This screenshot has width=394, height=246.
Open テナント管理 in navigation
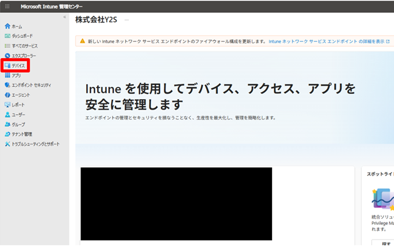(22, 134)
